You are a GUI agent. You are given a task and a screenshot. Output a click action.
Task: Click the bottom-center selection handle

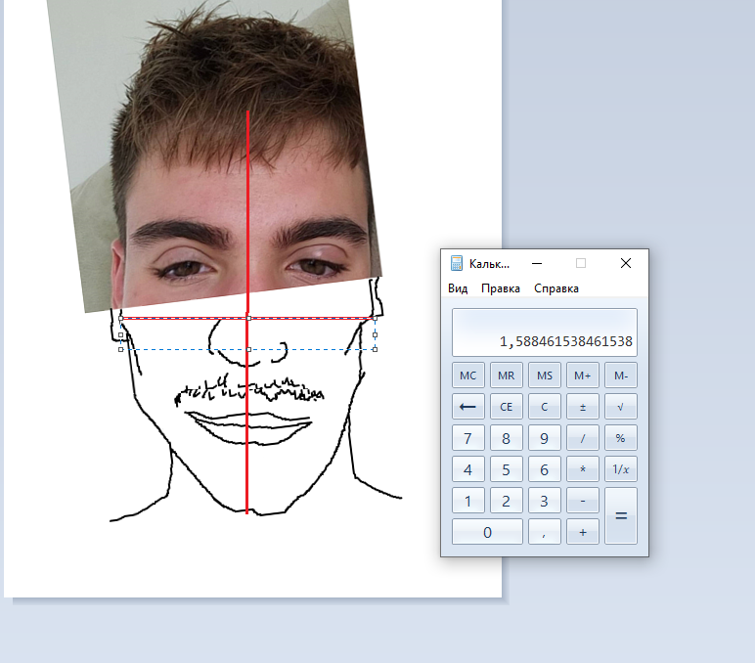[248, 349]
